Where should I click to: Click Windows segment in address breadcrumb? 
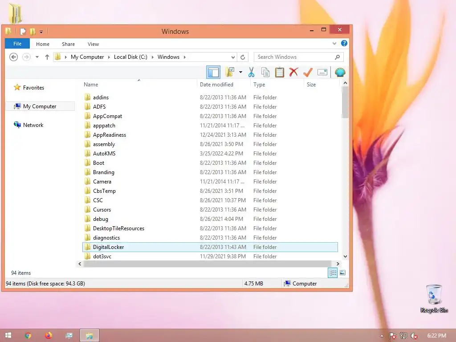point(168,57)
